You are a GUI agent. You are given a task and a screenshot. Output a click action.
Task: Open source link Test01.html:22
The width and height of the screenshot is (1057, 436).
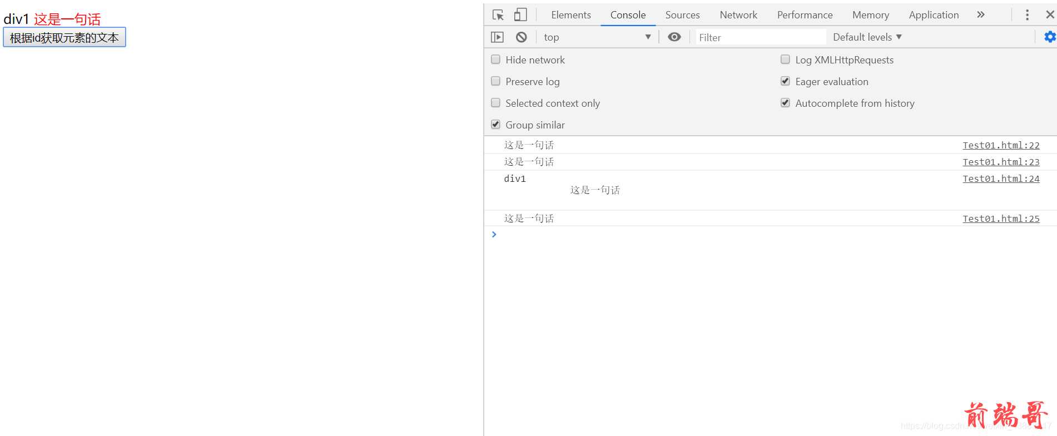pos(1001,145)
